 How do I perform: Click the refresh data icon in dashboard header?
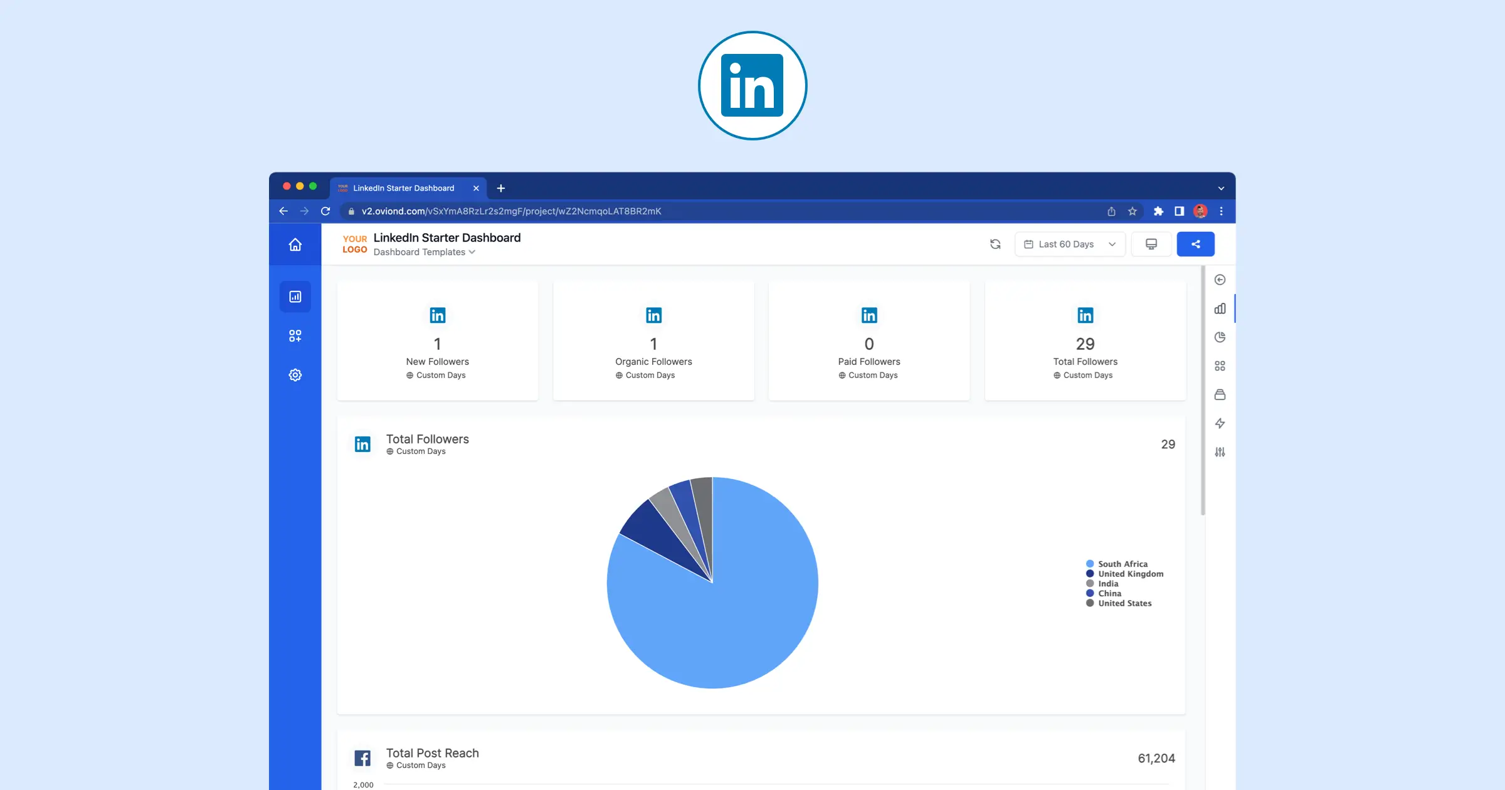pos(995,244)
